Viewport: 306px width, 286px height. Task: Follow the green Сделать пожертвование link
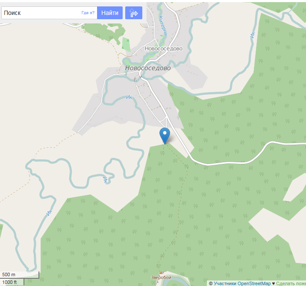[x=291, y=283]
